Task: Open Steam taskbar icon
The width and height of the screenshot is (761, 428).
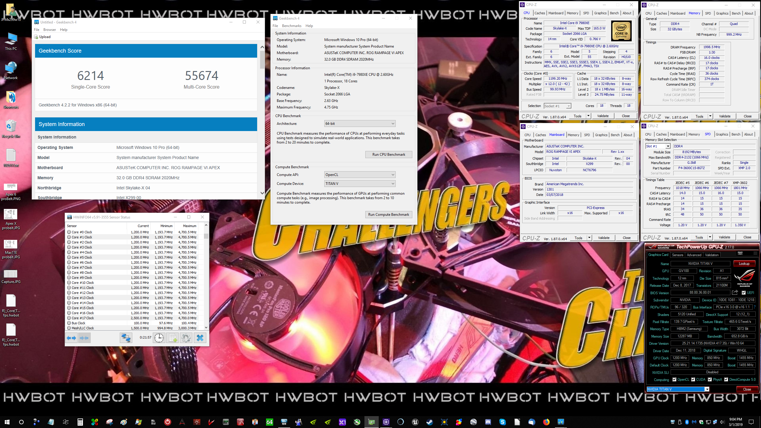Action: (430, 422)
